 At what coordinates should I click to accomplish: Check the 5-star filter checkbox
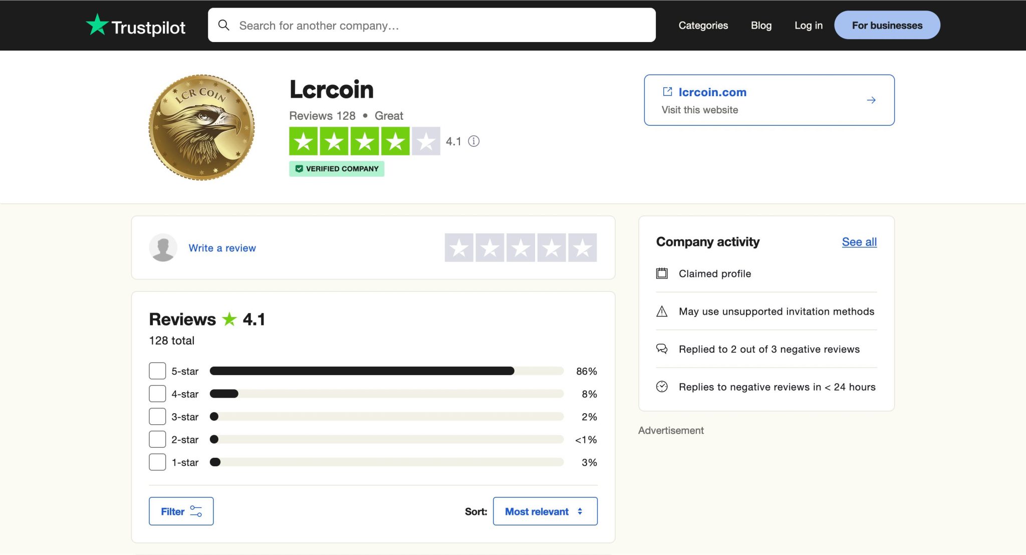click(157, 371)
